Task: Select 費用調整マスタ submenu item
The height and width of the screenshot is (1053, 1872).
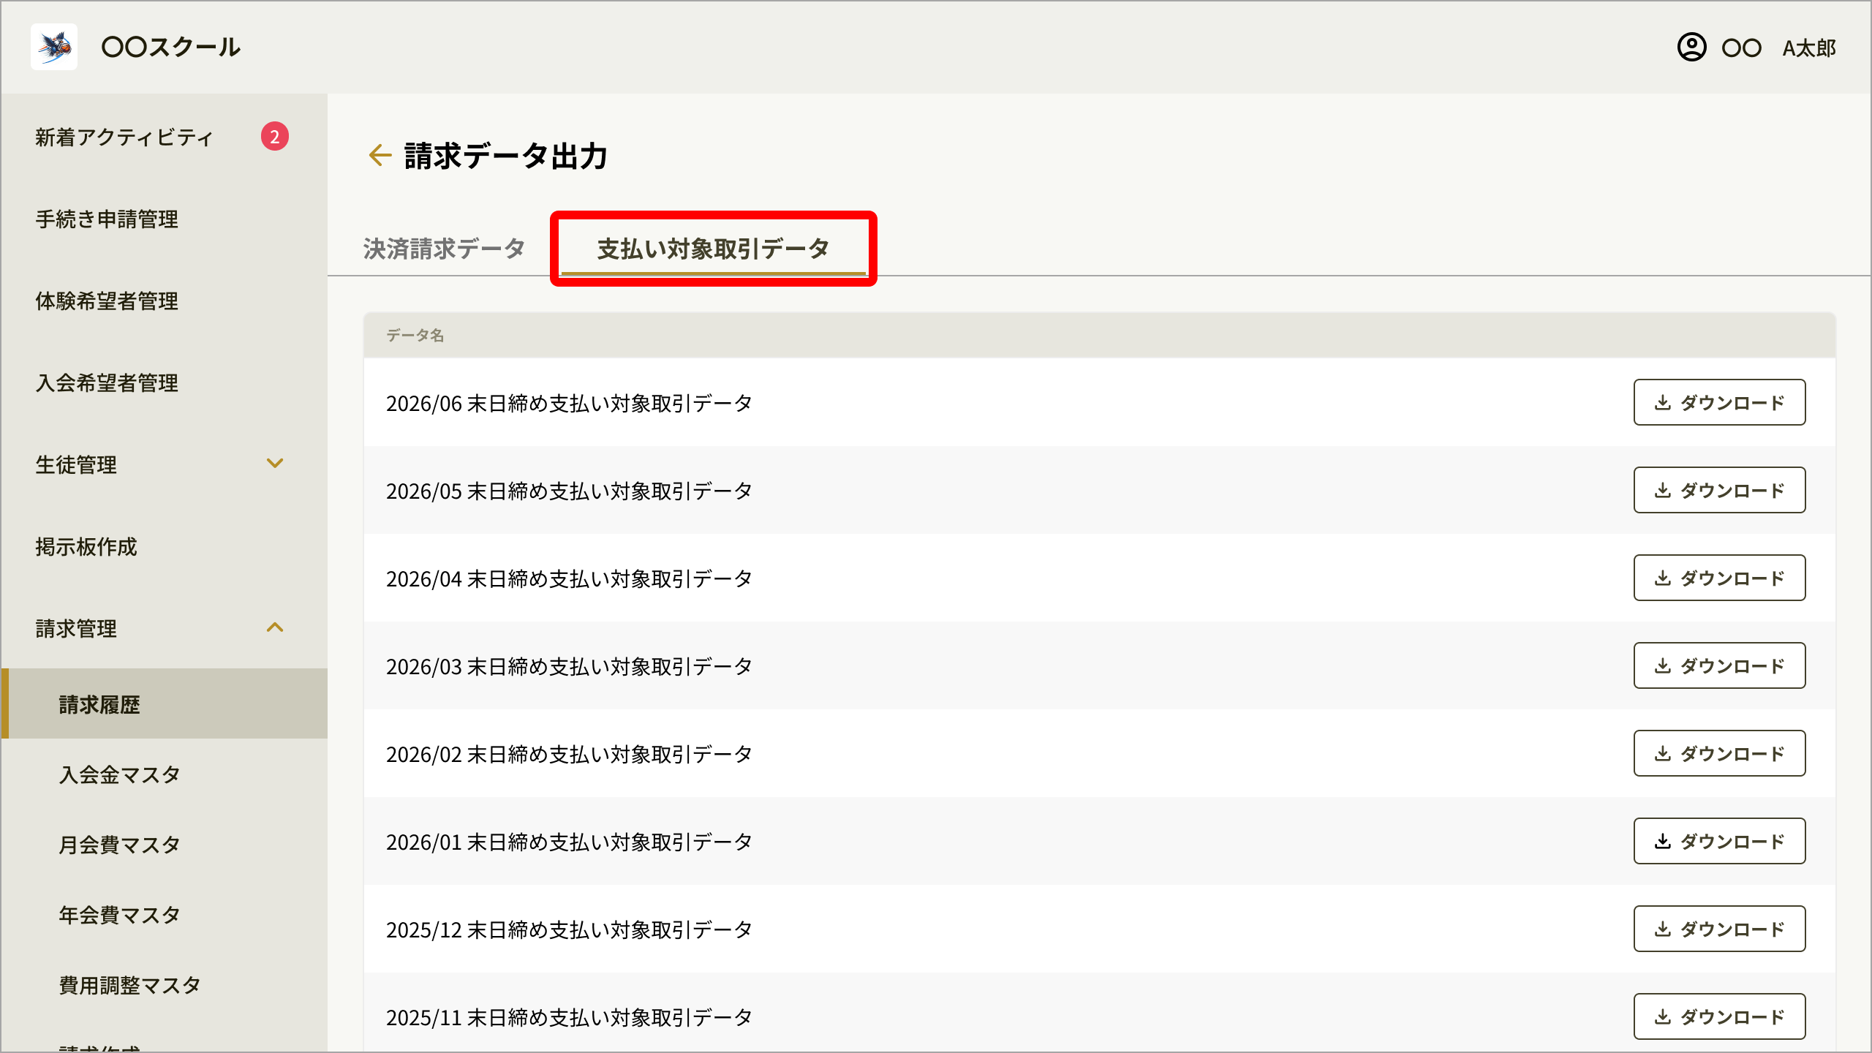Action: 130,985
